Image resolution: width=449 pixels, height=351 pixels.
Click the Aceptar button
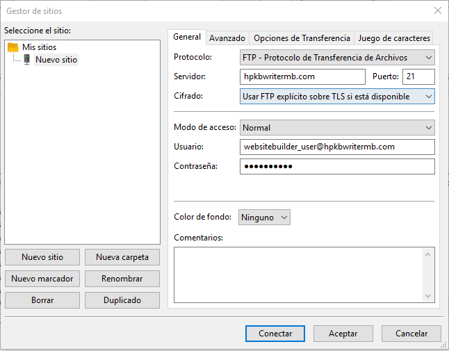click(343, 334)
